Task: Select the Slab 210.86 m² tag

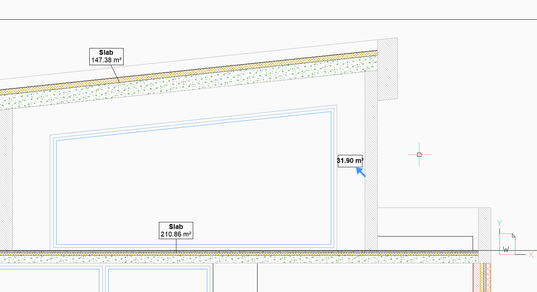Action: [176, 231]
